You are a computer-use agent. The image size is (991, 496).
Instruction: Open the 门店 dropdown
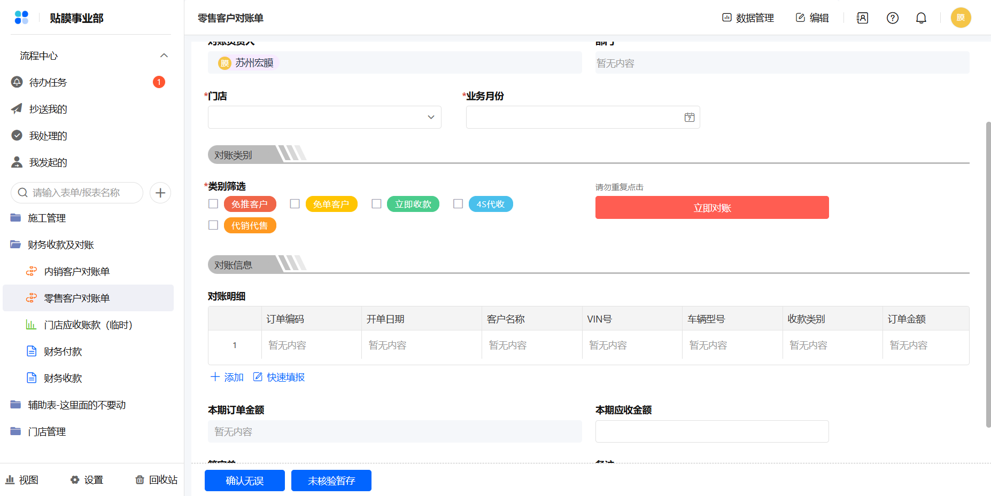tap(324, 117)
